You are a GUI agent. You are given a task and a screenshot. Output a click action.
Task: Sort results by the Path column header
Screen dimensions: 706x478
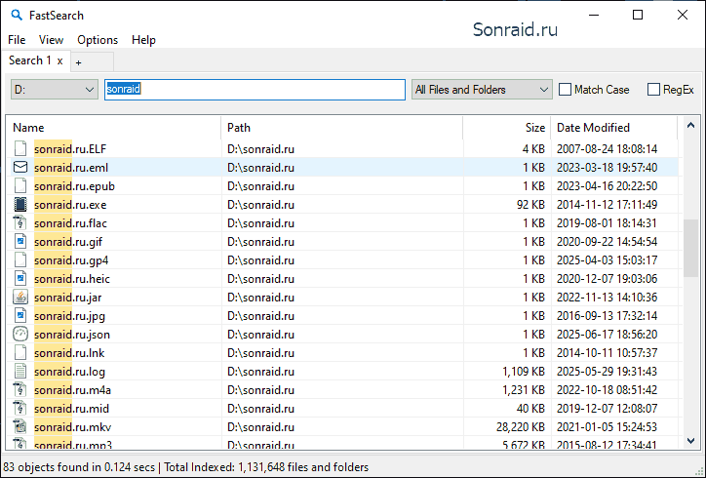pos(342,128)
